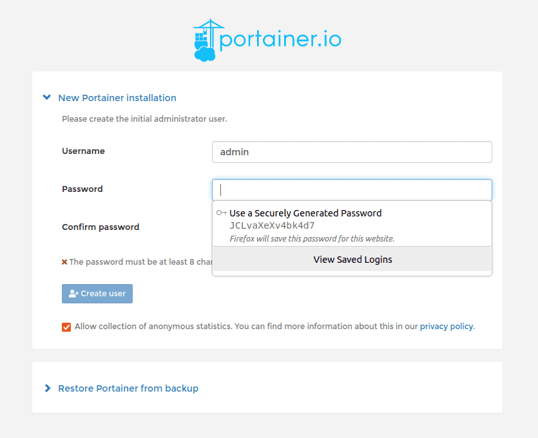Viewport: 538px width, 438px height.
Task: Click the down chevron beside New Portainer installation
Action: (46, 97)
